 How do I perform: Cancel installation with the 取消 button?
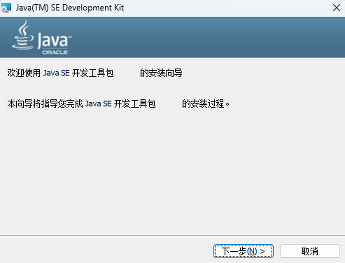point(310,252)
